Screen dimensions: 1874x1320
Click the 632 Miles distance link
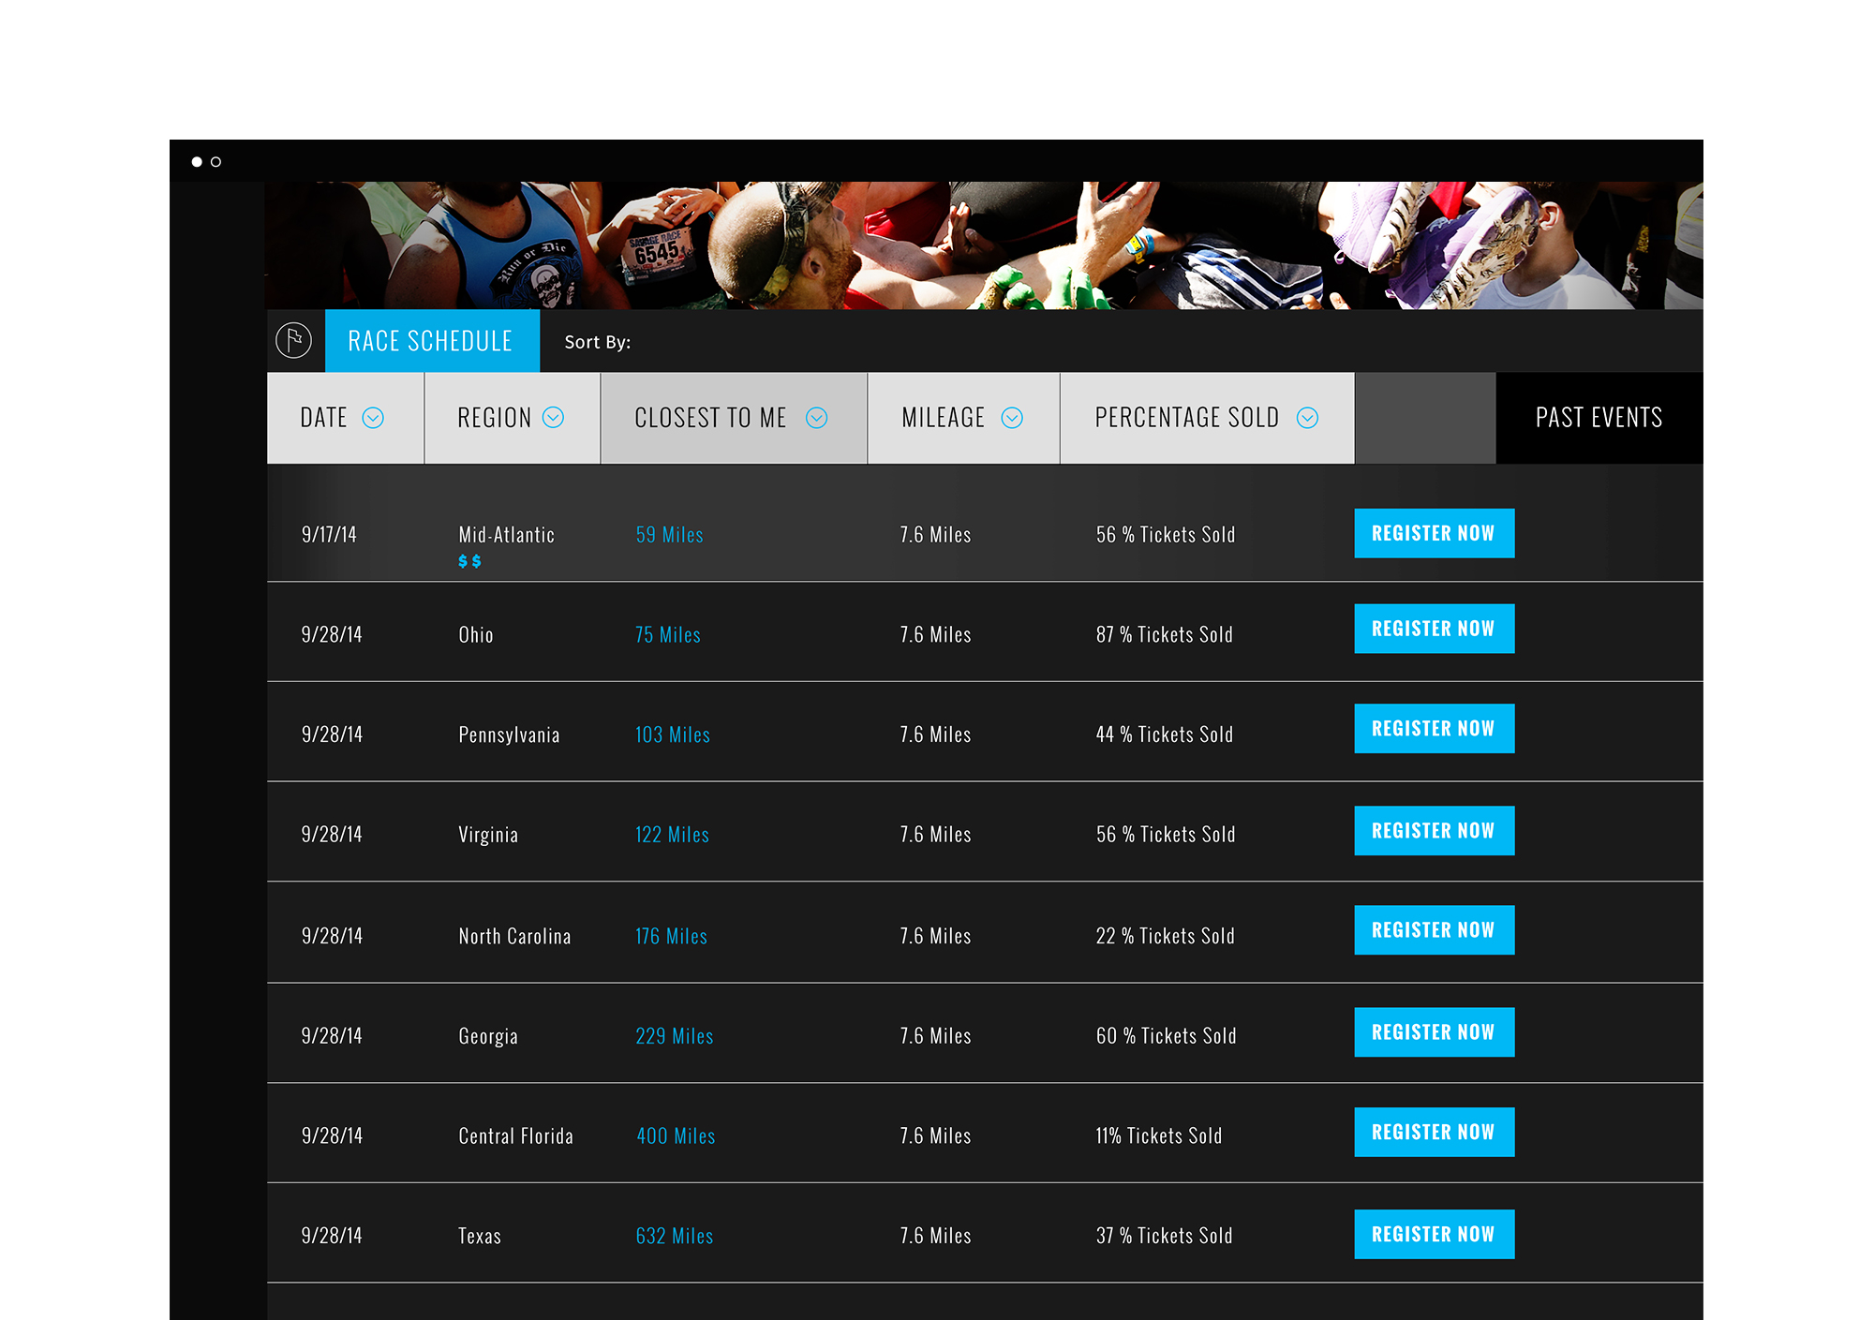pyautogui.click(x=675, y=1236)
